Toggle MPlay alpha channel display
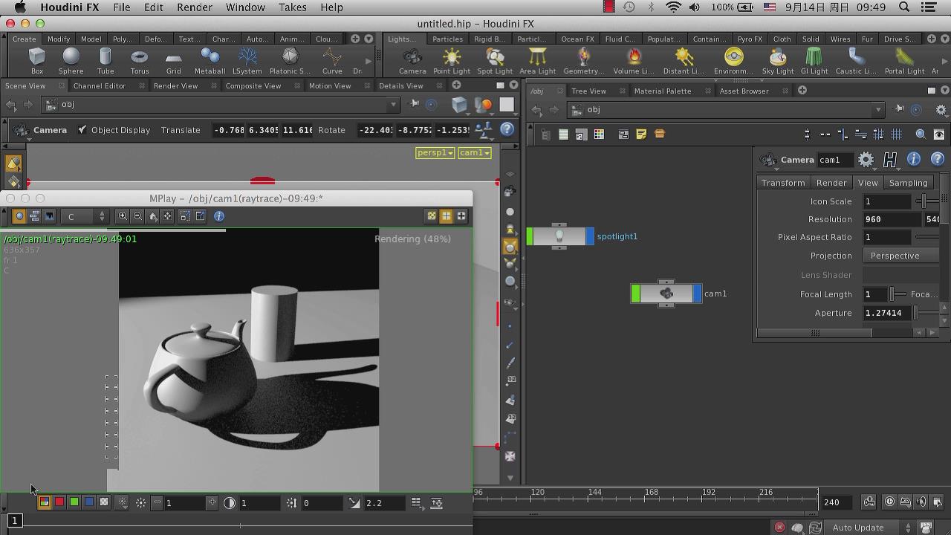 pos(104,502)
